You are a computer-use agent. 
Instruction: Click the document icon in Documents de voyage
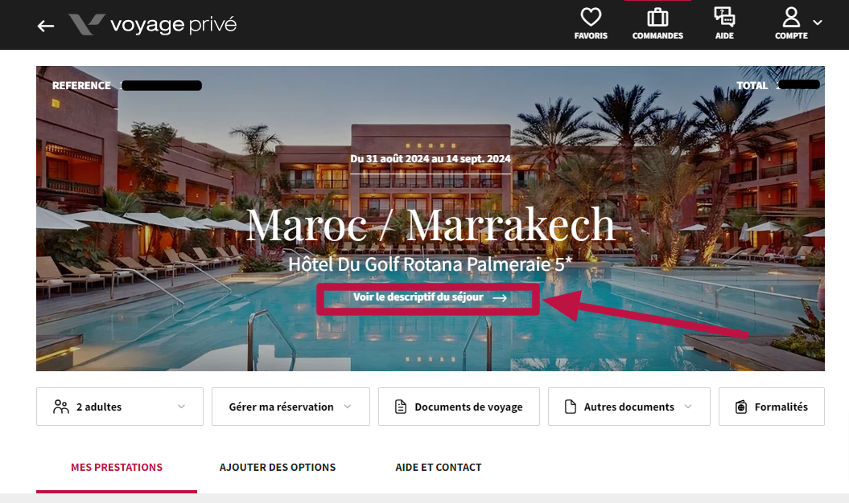point(401,407)
